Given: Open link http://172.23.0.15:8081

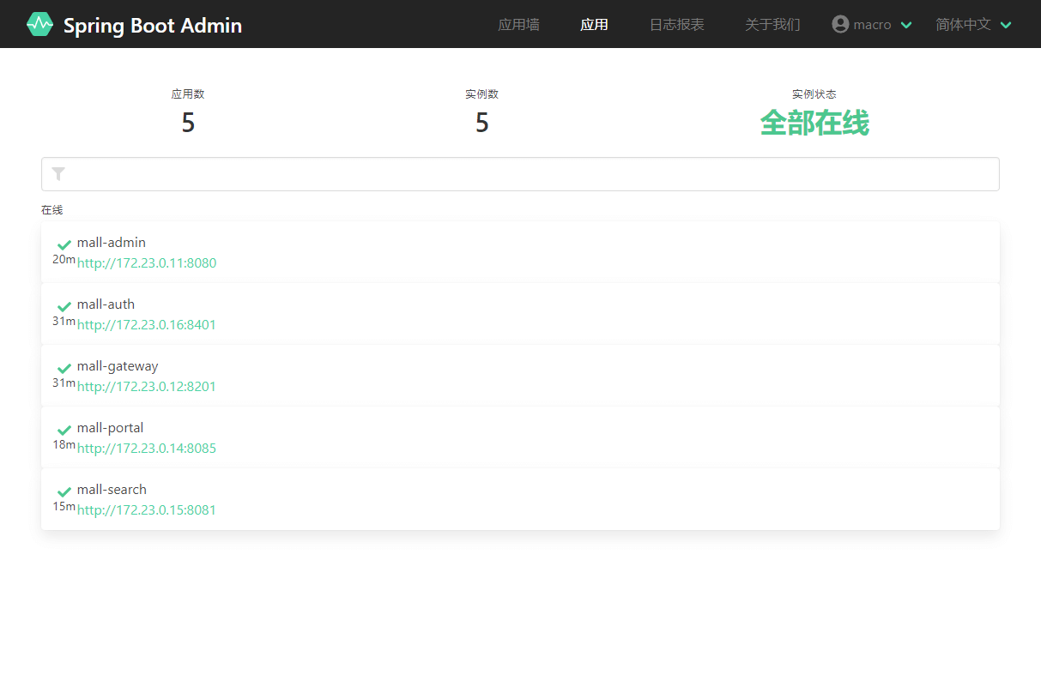Looking at the screenshot, I should point(147,510).
